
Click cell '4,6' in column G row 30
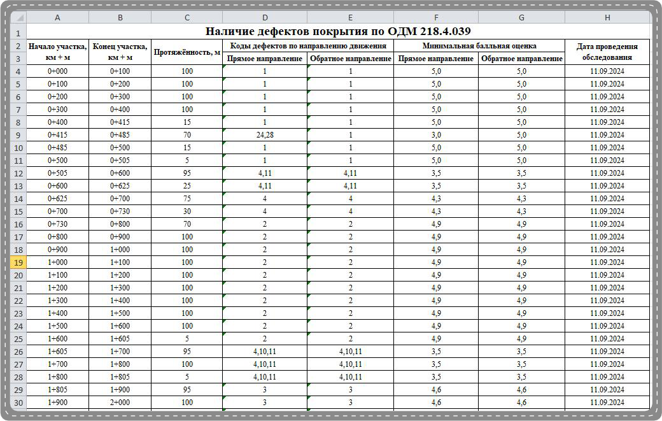pyautogui.click(x=521, y=403)
